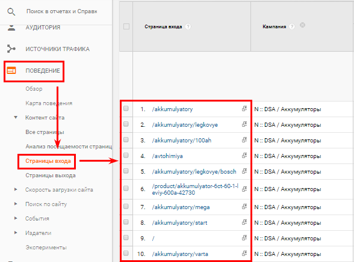The image size is (354, 262).
Task: Check the /akkumulyatory/mega row checkbox
Action: [x=126, y=206]
